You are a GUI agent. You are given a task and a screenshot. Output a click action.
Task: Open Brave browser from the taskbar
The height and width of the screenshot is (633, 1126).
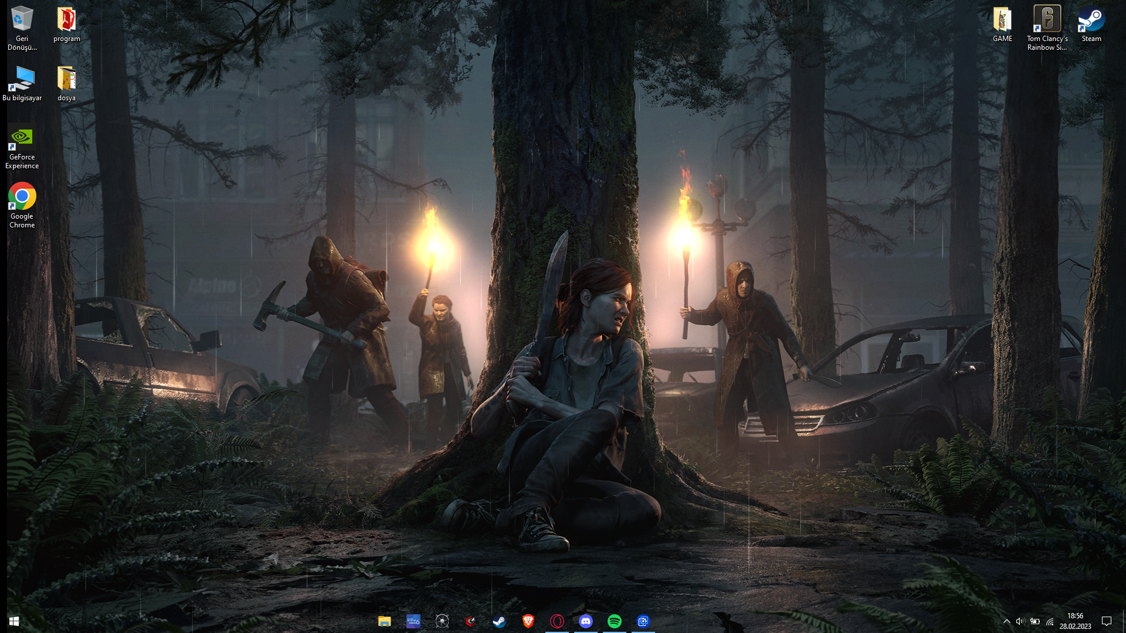pos(528,621)
